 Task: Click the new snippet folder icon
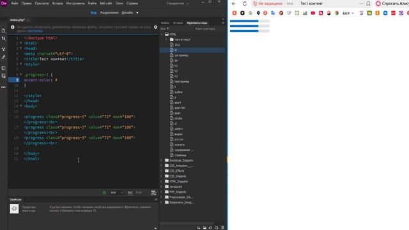tap(204, 227)
